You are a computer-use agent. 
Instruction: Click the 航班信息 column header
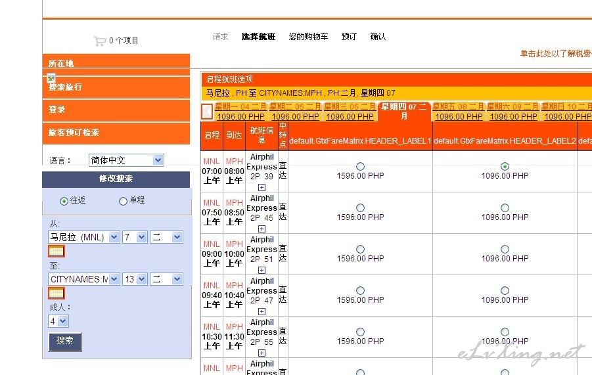pyautogui.click(x=262, y=135)
